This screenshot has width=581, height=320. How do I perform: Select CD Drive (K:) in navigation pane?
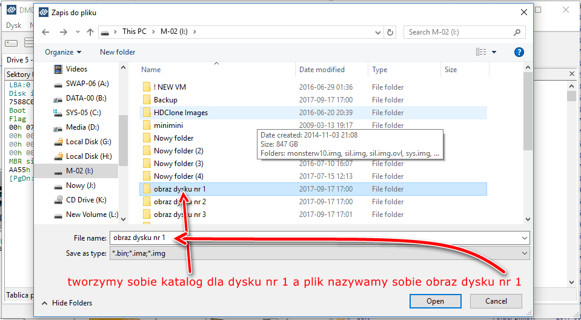[86, 200]
